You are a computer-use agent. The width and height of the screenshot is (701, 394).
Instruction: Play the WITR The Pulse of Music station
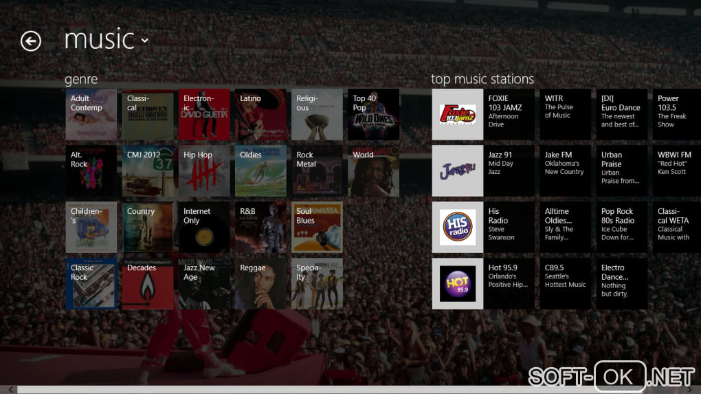pos(565,115)
